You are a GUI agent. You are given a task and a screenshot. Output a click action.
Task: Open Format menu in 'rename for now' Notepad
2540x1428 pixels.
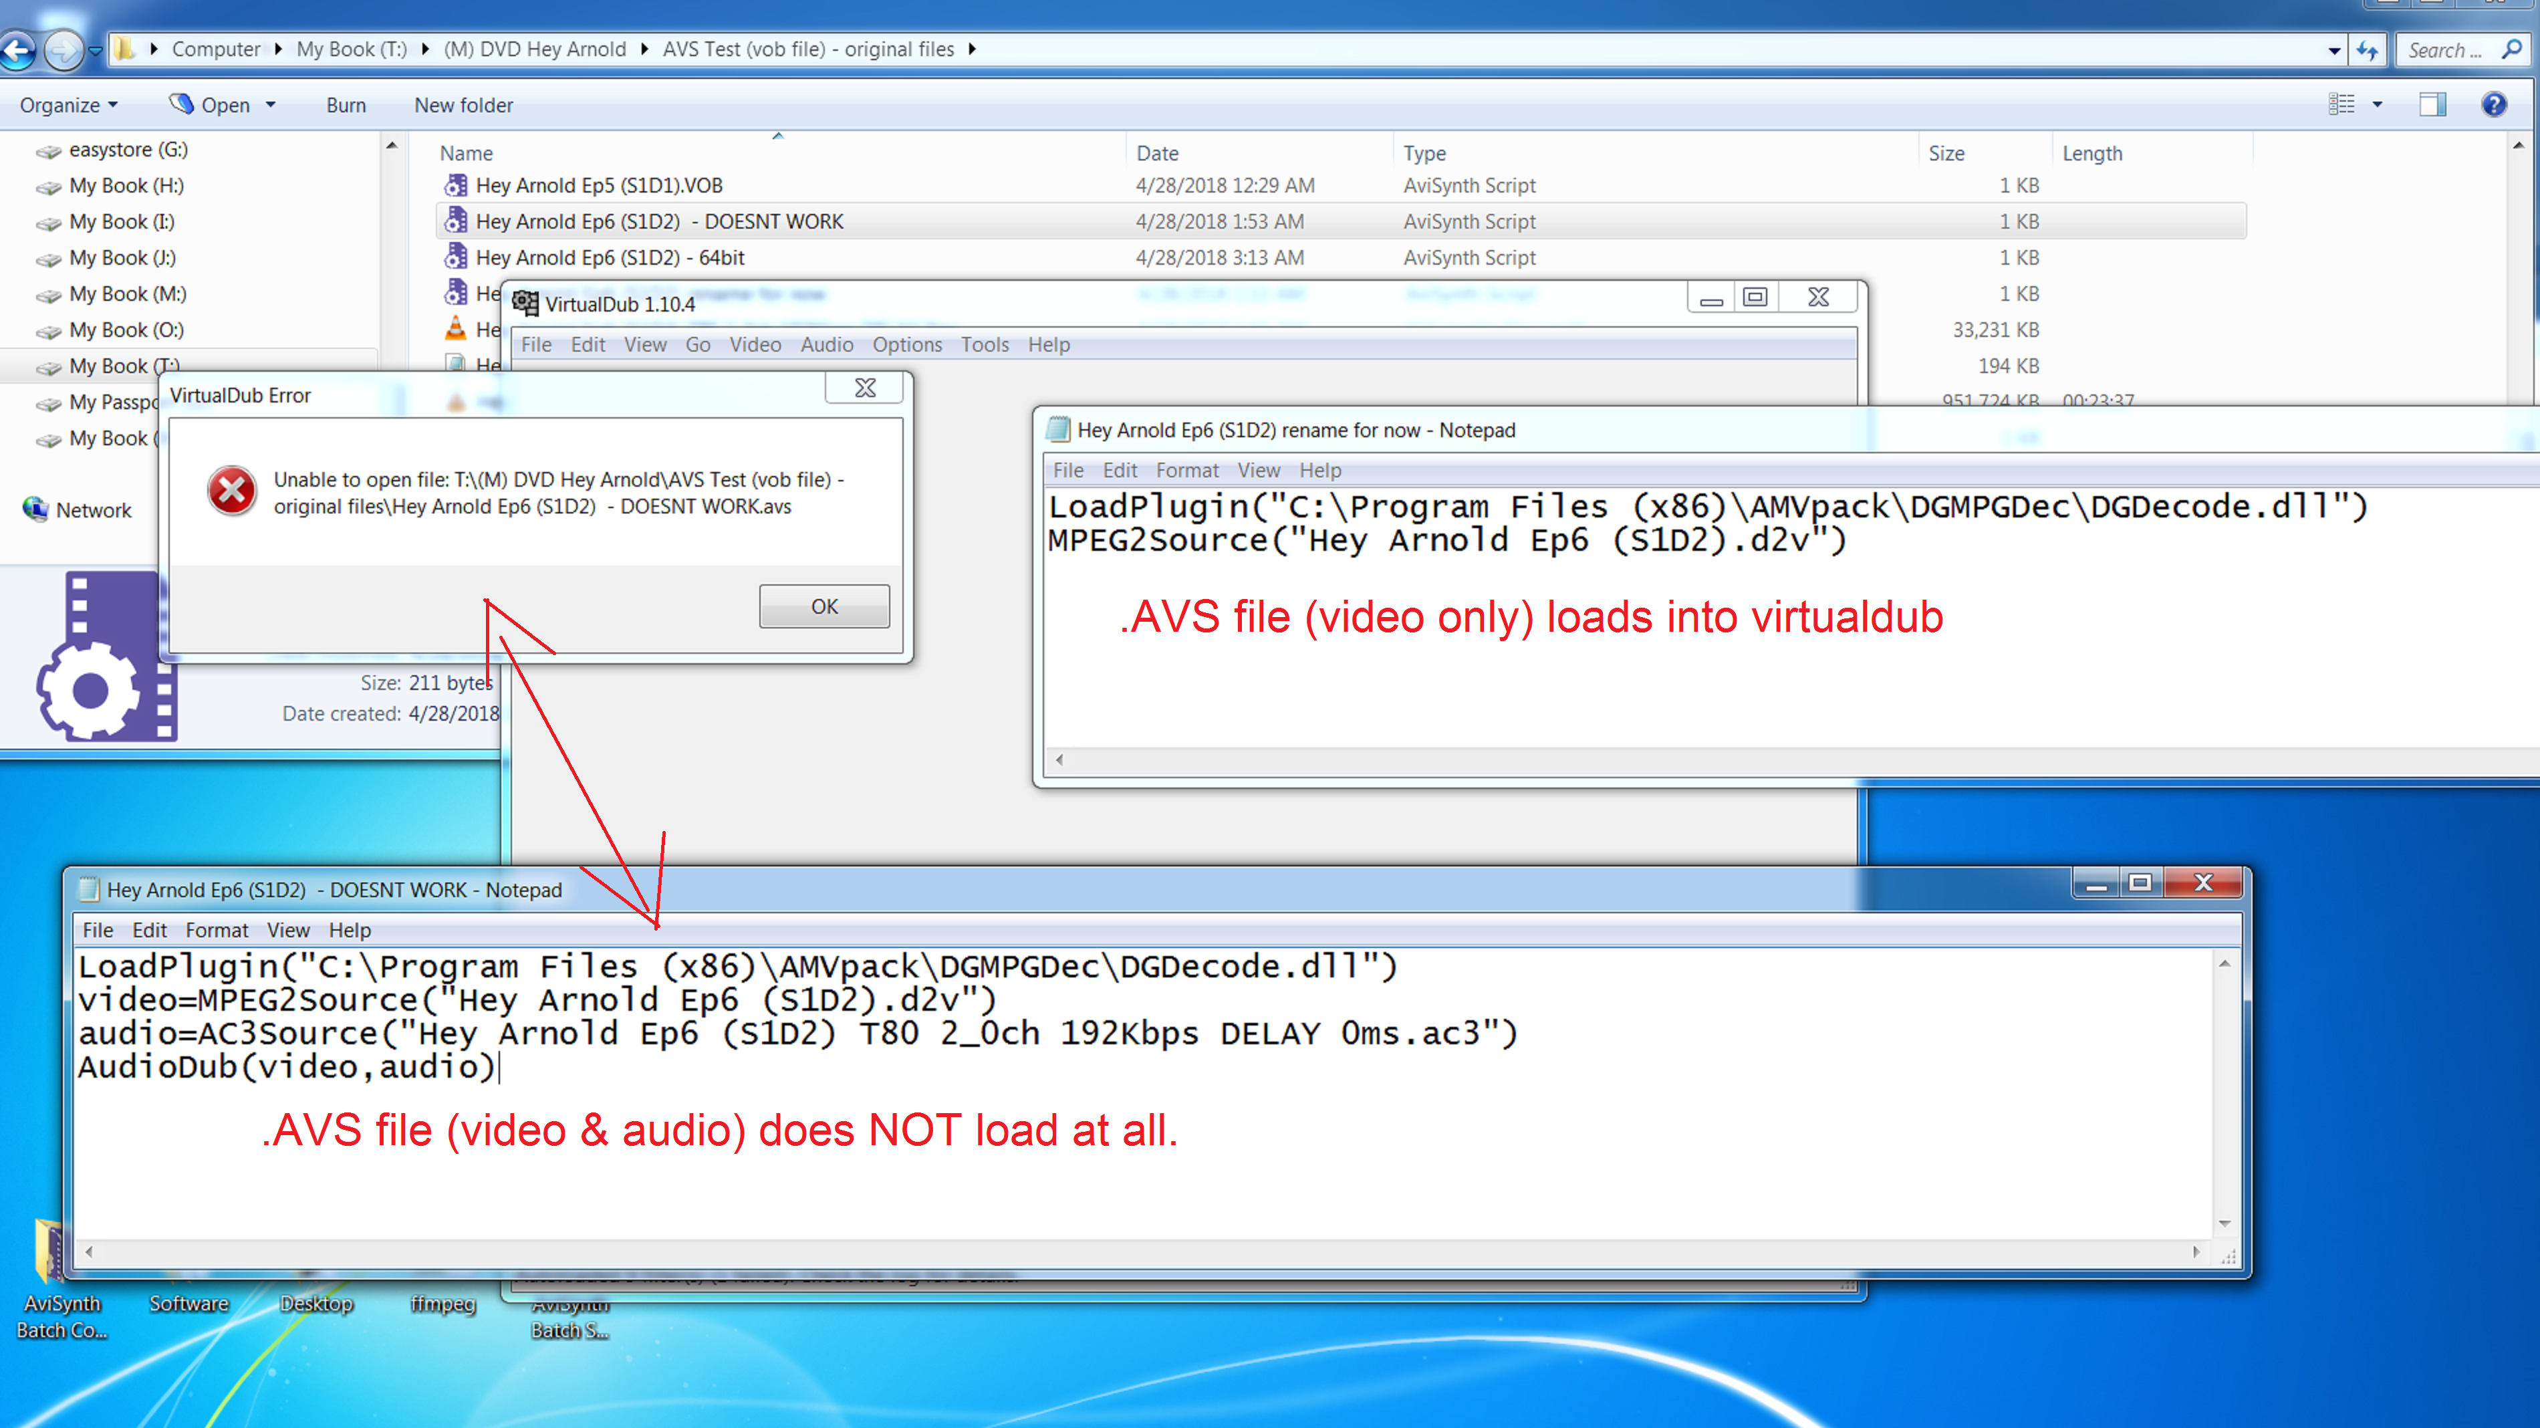point(1187,471)
